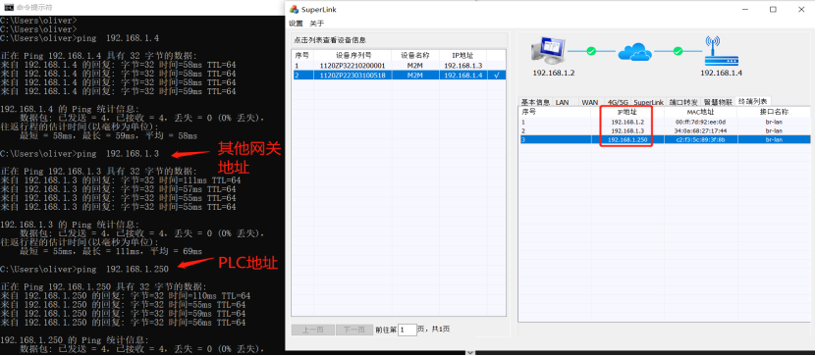The width and height of the screenshot is (816, 356).
Task: Click the local computer icon in topology
Action: [x=548, y=51]
